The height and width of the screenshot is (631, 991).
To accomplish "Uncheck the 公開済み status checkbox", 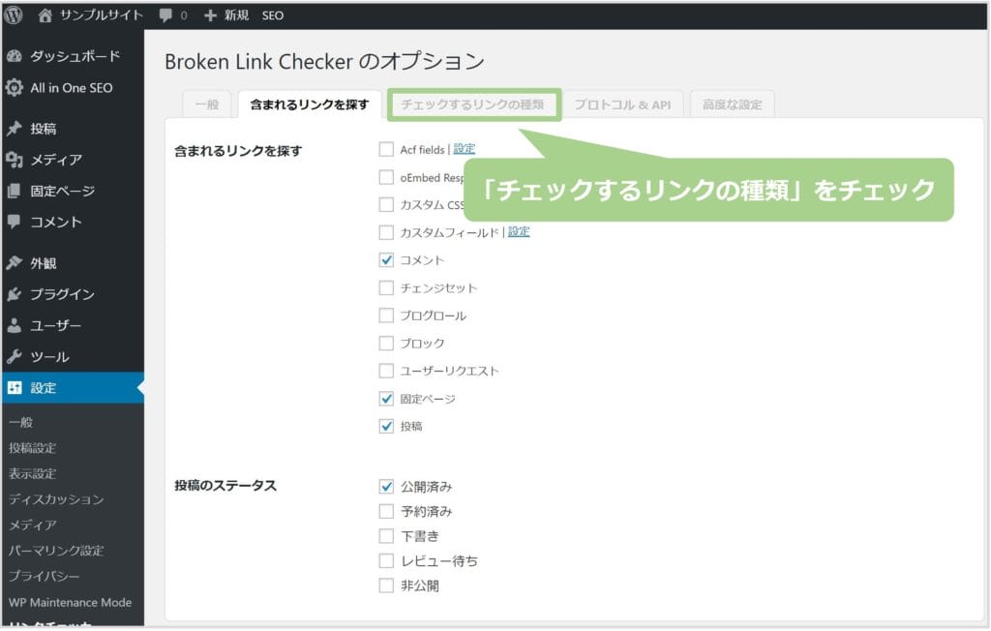I will click(386, 487).
